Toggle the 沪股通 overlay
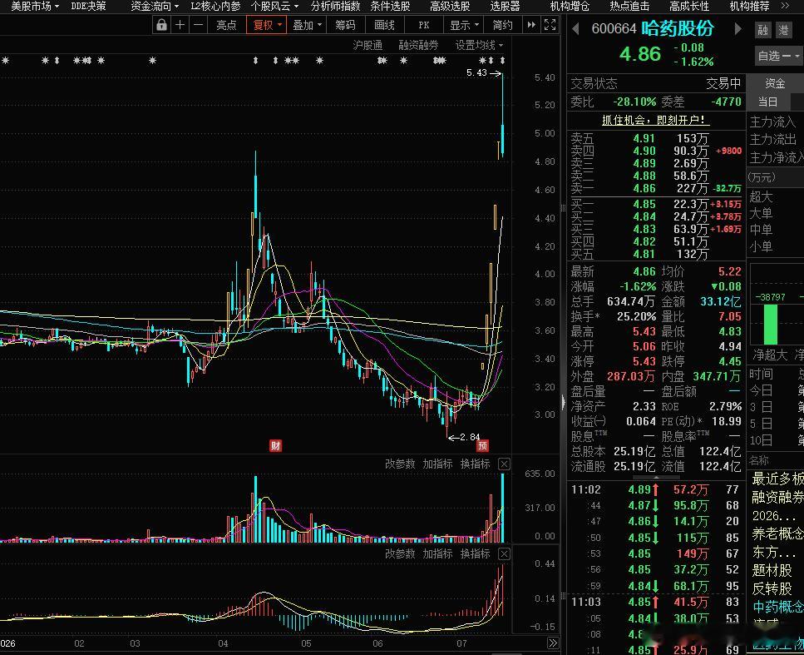 [367, 45]
